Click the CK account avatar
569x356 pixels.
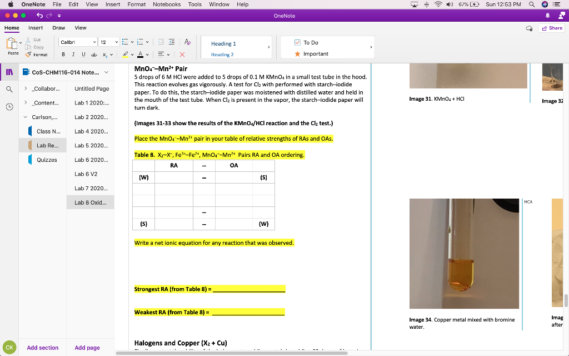[x=9, y=347]
